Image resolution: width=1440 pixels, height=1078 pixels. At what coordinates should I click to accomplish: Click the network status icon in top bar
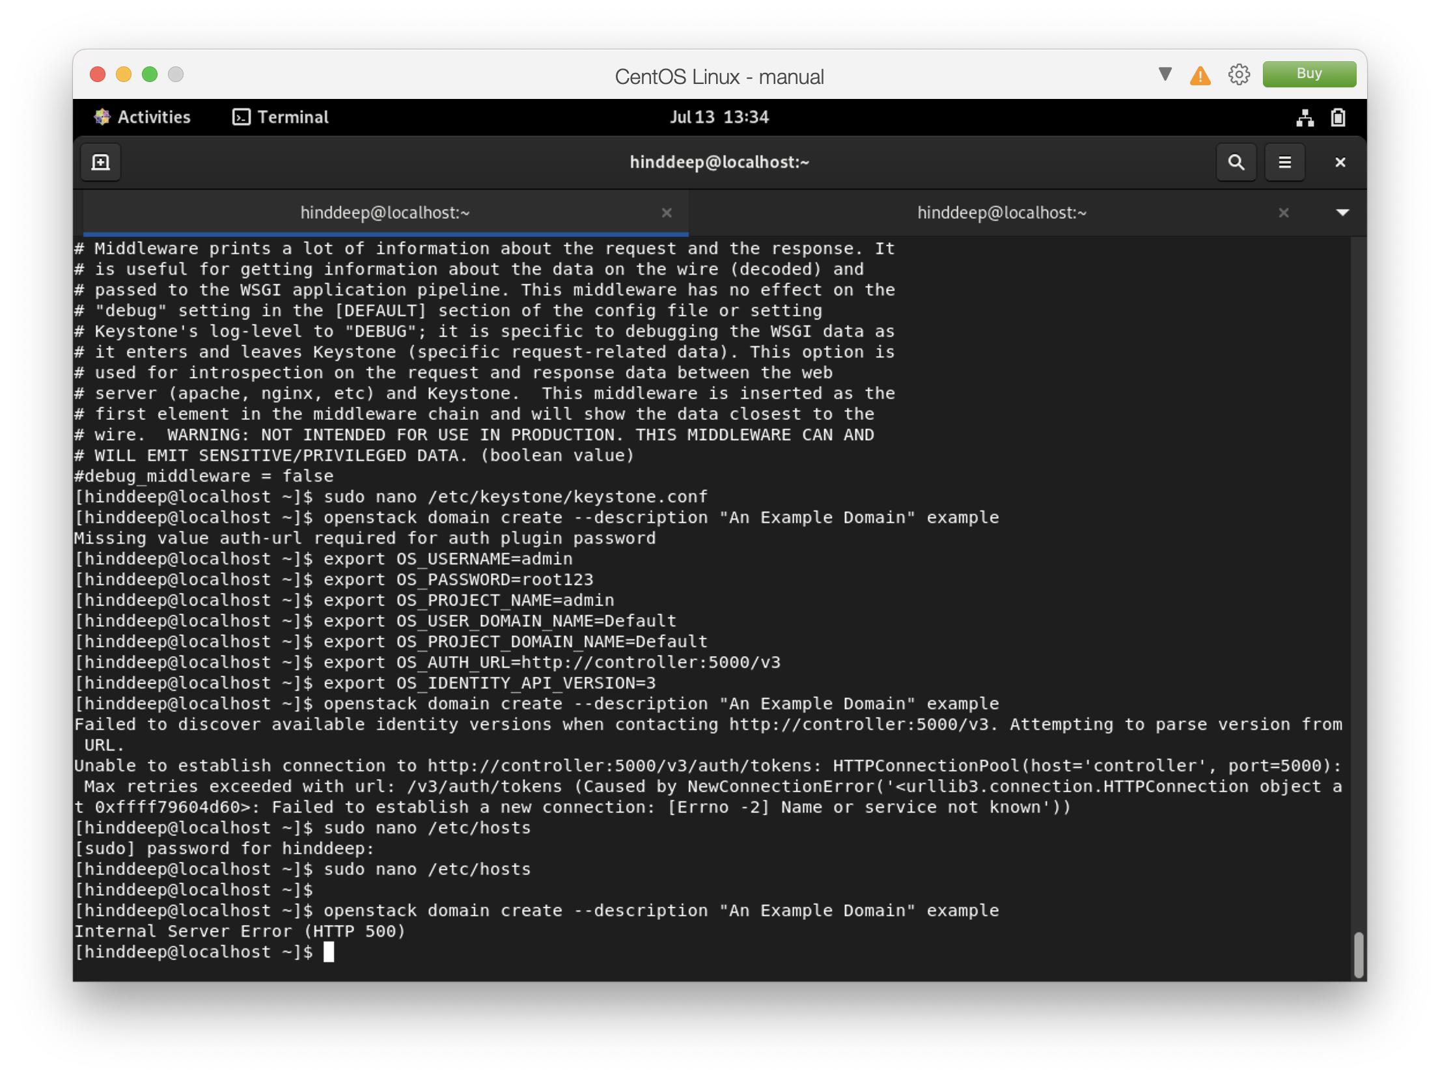[x=1305, y=118]
